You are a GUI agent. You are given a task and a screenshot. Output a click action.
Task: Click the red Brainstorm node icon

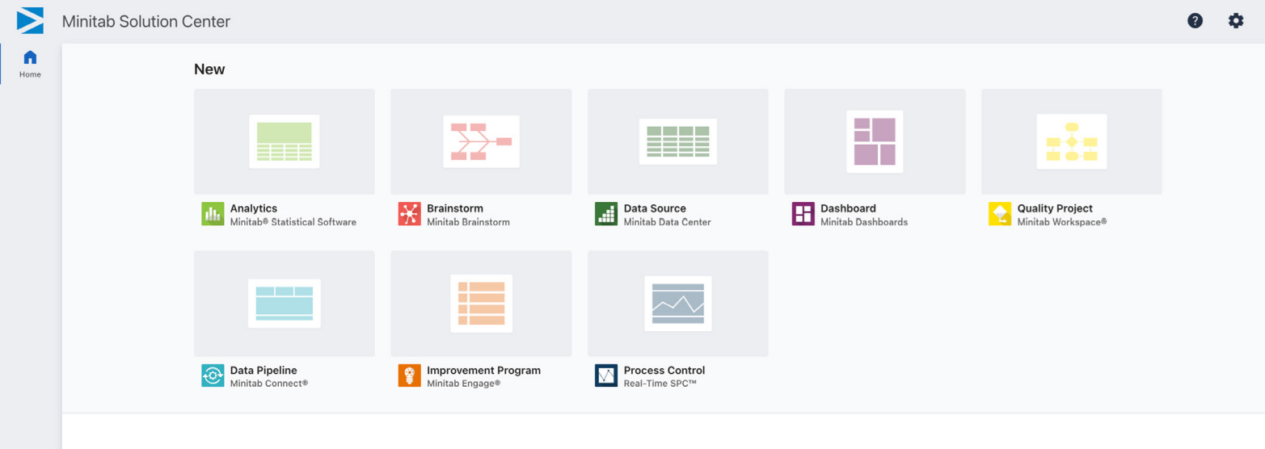pos(410,214)
